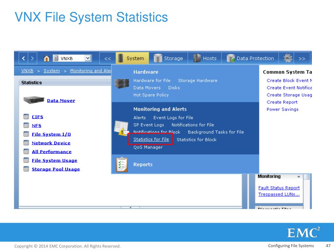
Task: Open the Trespassed LUNs link
Action: [279, 194]
